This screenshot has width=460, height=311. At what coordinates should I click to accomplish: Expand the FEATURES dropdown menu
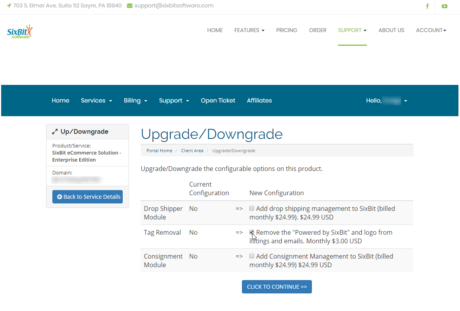(249, 30)
